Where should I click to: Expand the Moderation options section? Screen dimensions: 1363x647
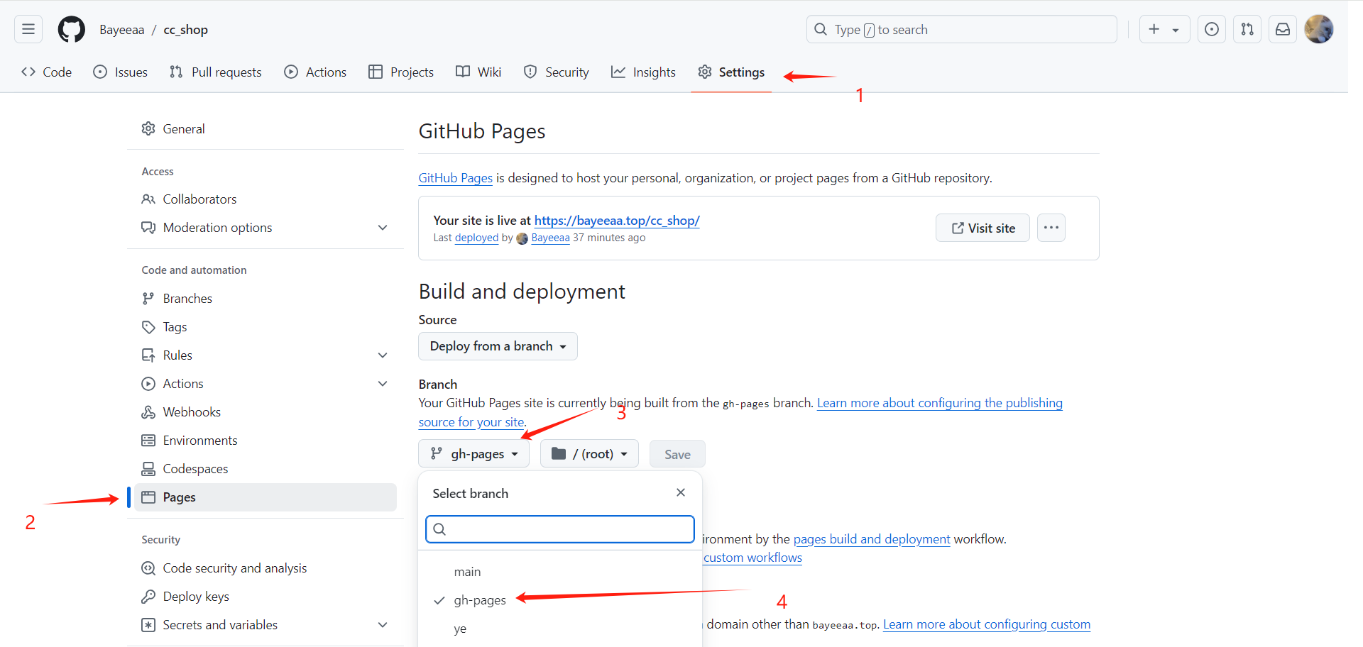383,228
